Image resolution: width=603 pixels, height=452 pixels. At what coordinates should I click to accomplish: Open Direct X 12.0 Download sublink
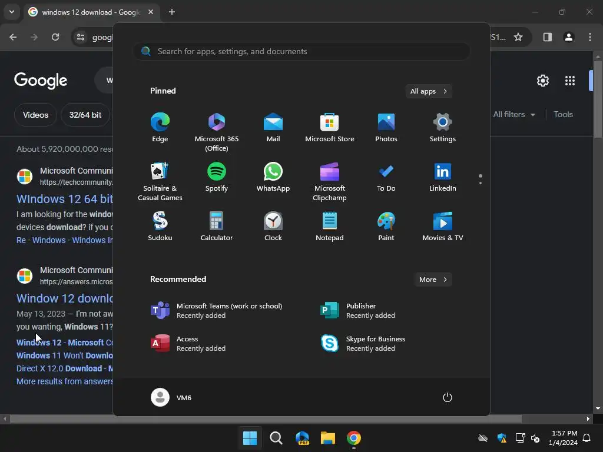(x=65, y=368)
